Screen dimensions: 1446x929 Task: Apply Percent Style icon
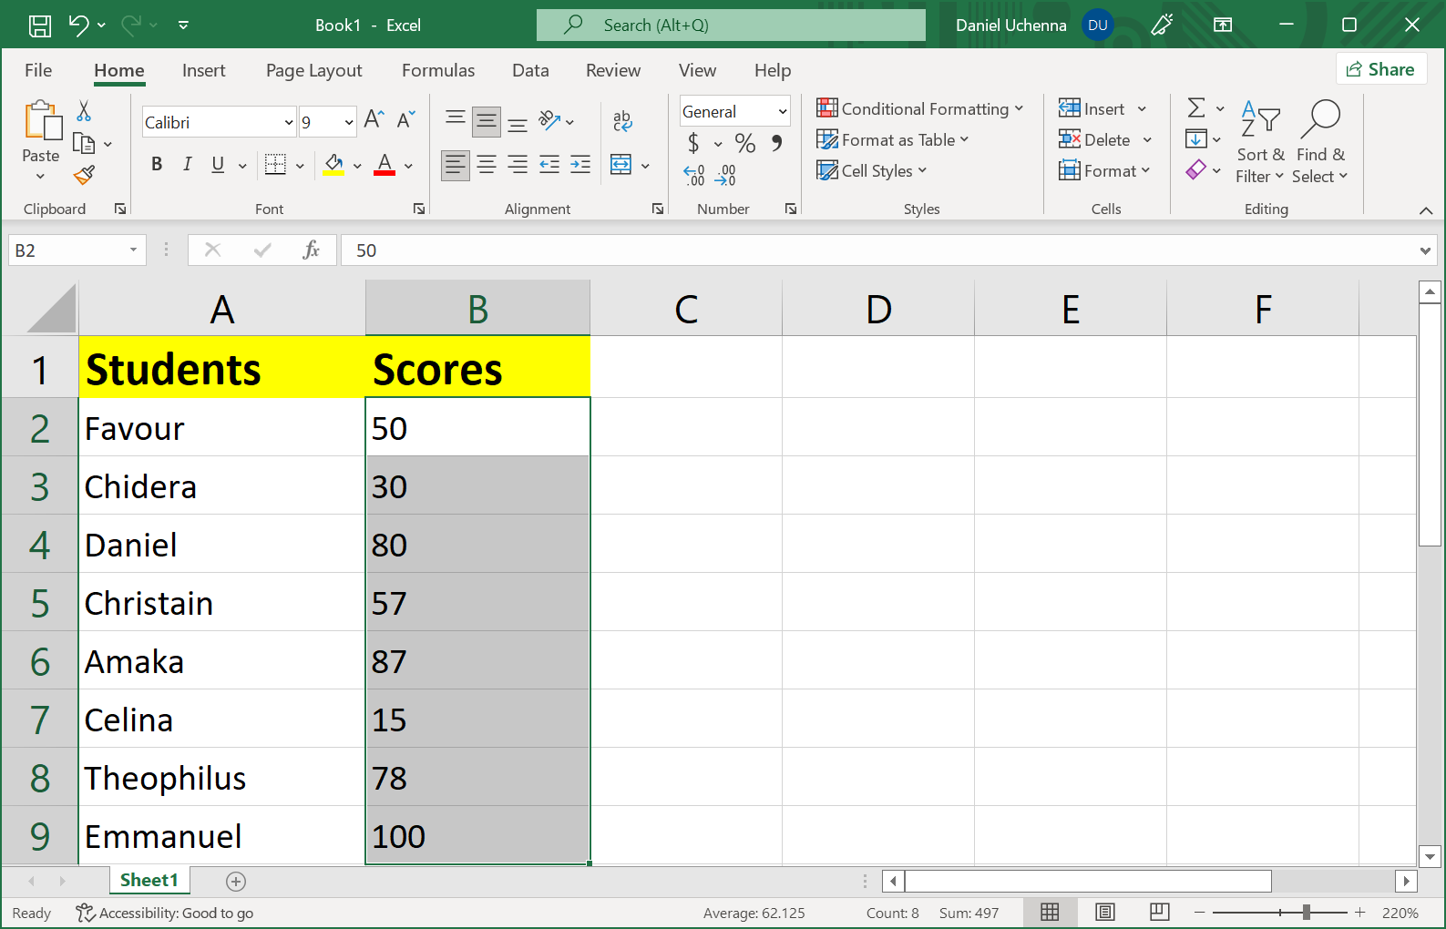coord(745,143)
